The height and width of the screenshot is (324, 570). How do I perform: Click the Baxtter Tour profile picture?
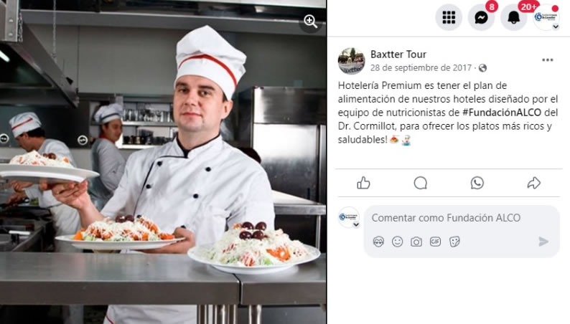(x=351, y=61)
